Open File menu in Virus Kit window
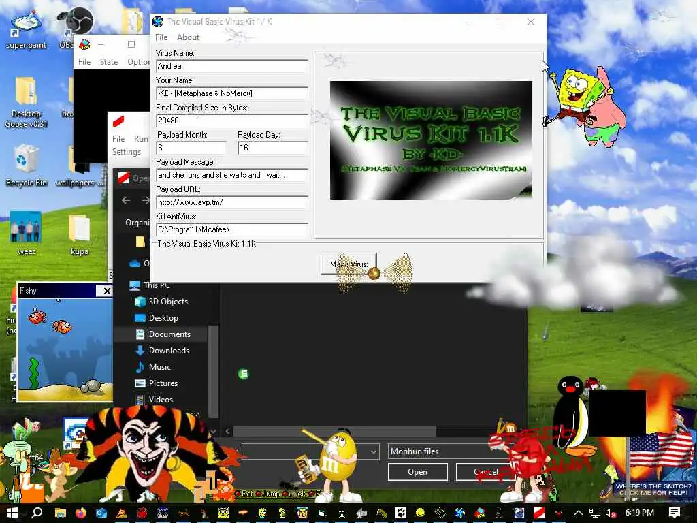This screenshot has width=697, height=523. [161, 37]
